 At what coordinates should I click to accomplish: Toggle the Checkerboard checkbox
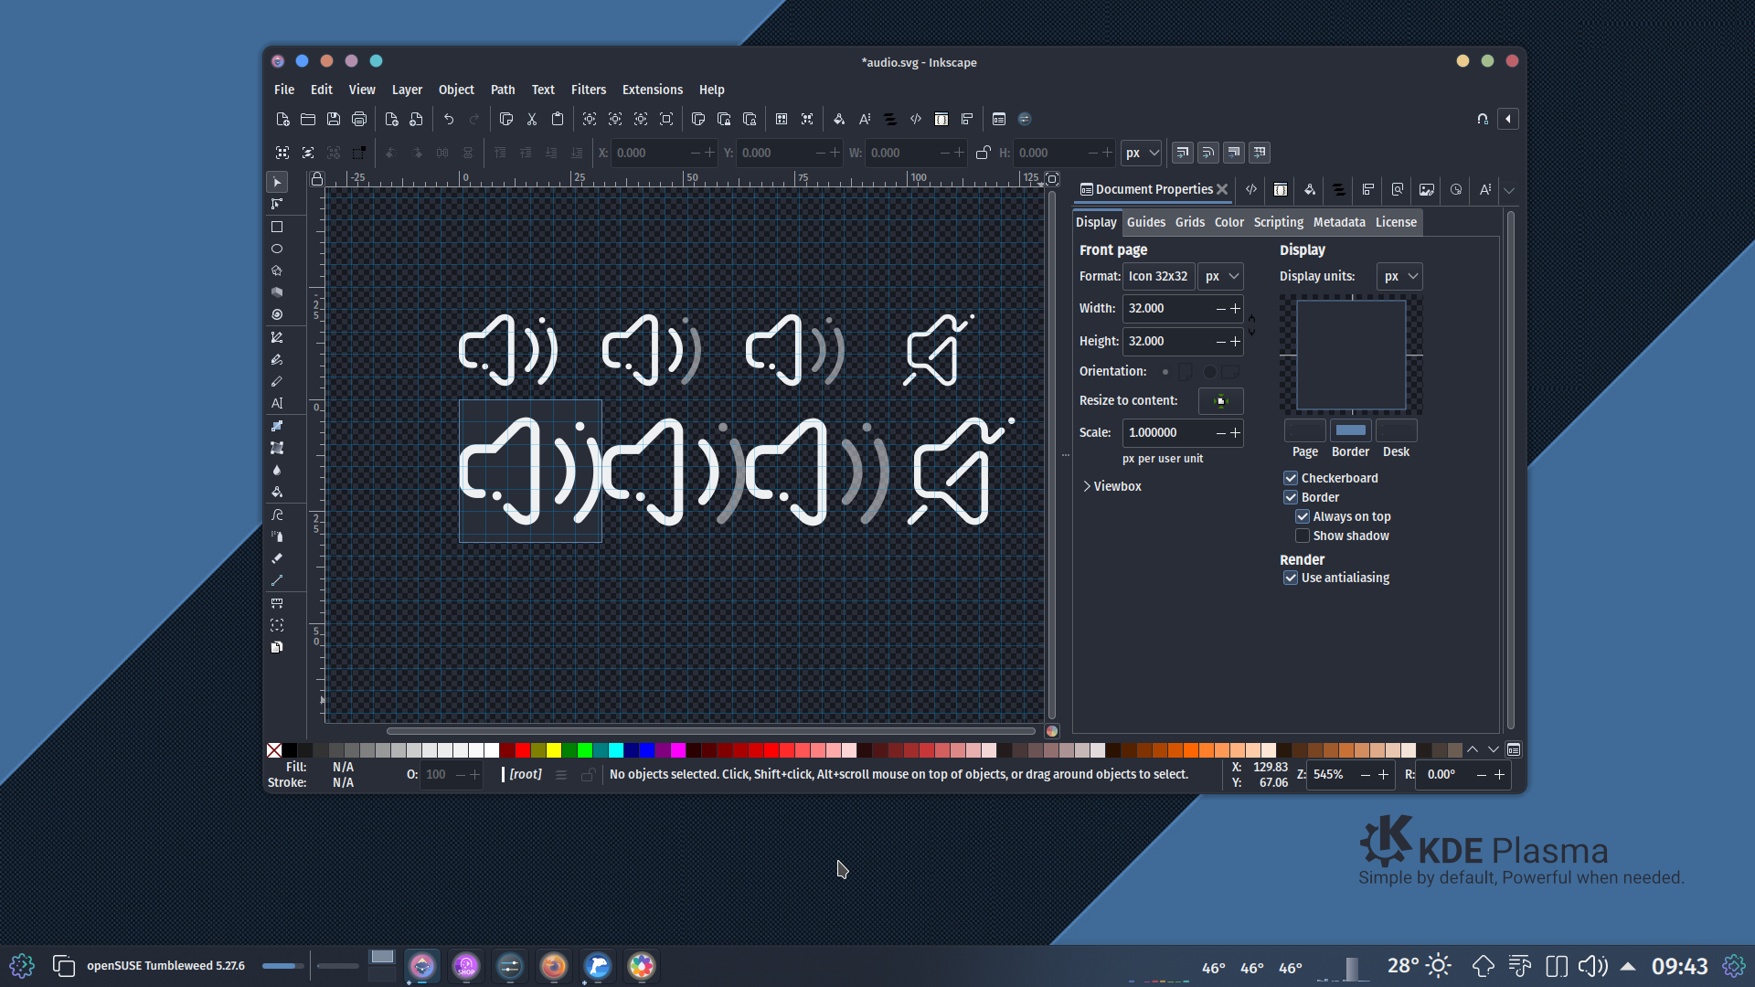[x=1291, y=478]
